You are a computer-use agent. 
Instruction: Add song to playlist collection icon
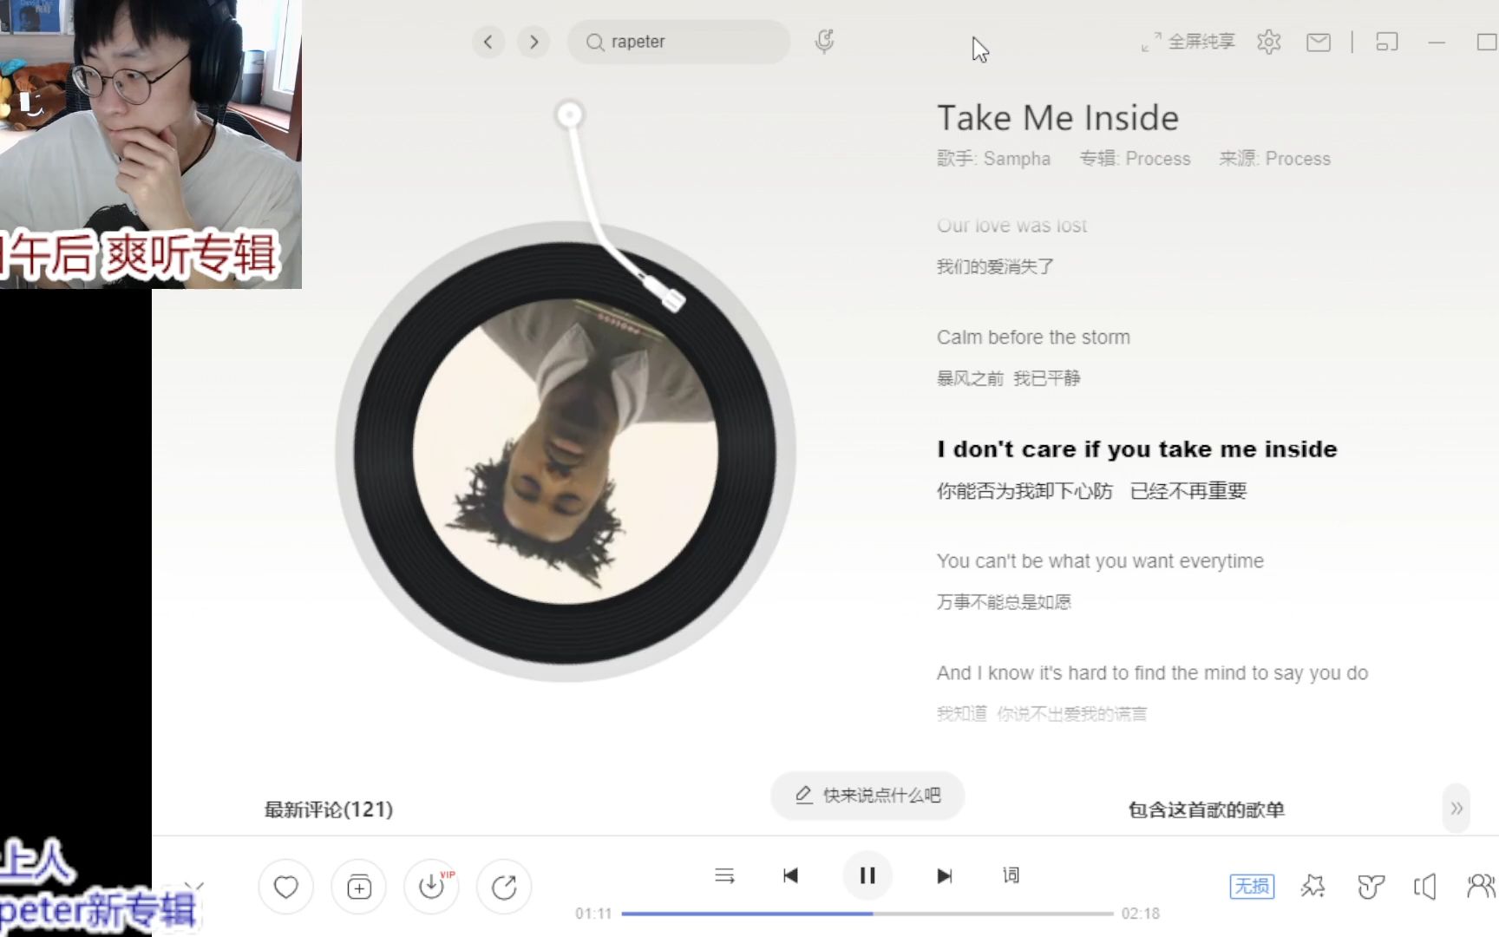click(358, 887)
